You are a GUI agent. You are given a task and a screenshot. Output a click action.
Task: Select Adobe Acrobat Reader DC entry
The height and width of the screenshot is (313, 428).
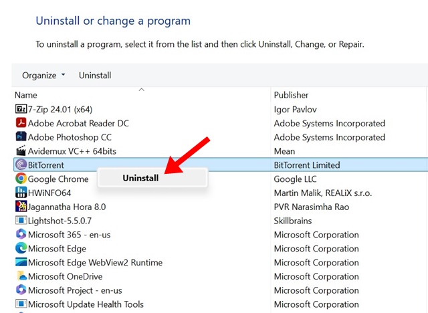(x=78, y=123)
